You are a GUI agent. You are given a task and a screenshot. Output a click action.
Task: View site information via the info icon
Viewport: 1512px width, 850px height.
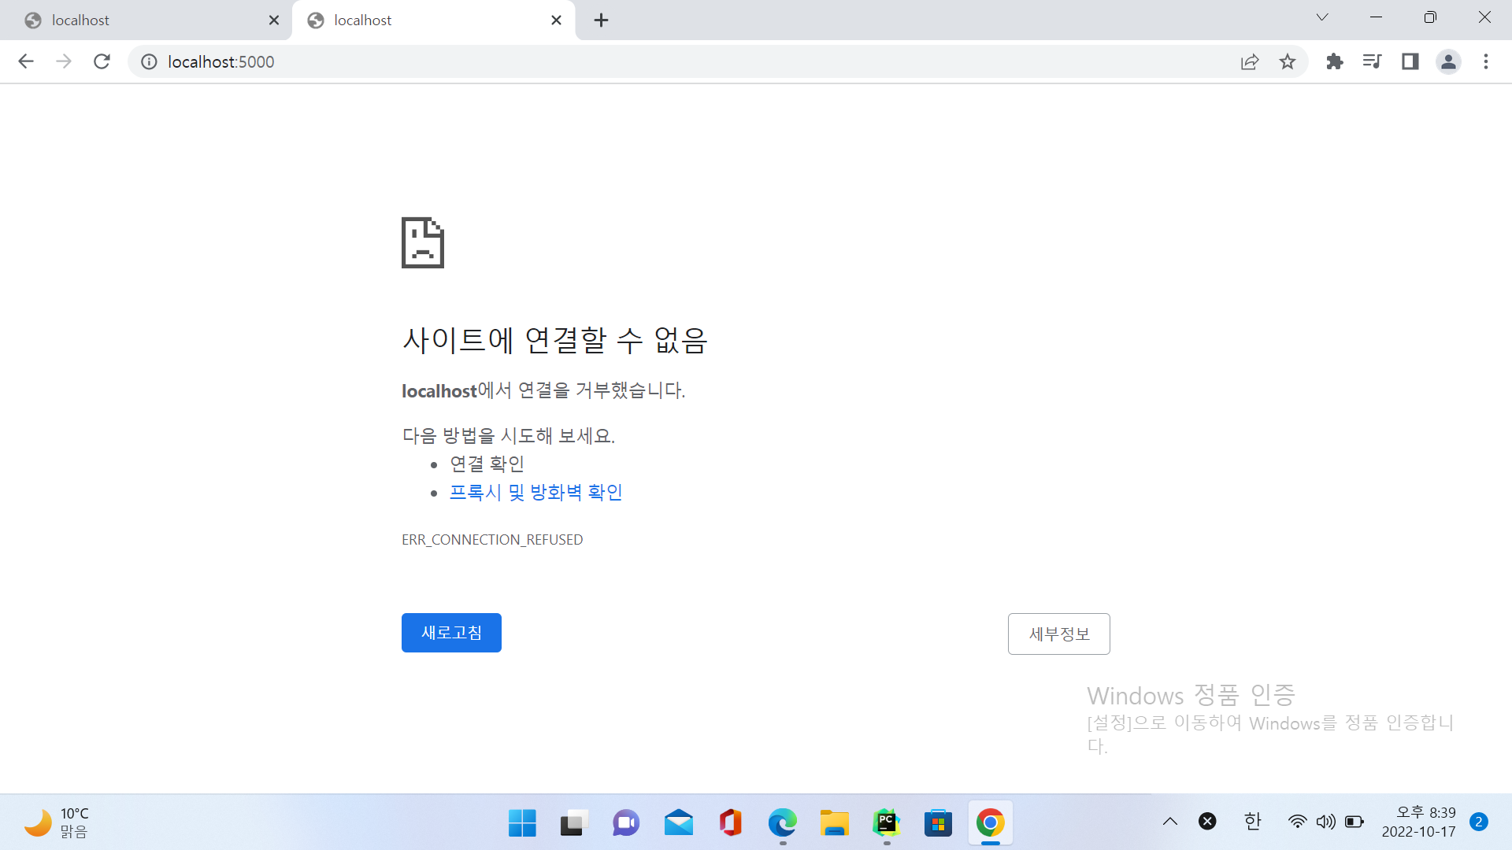149,61
